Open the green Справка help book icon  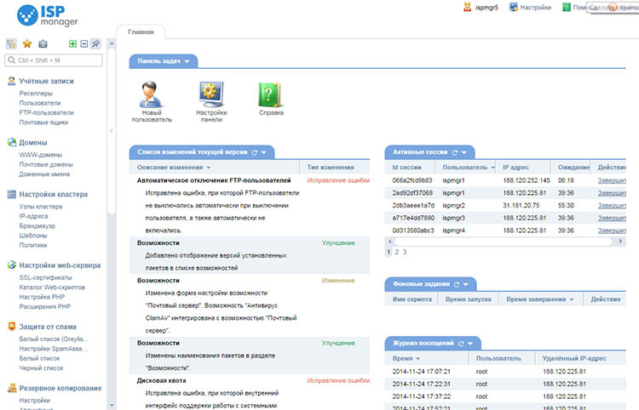click(270, 94)
